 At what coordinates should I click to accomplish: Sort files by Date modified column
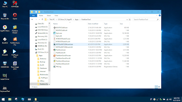click(x=93, y=24)
